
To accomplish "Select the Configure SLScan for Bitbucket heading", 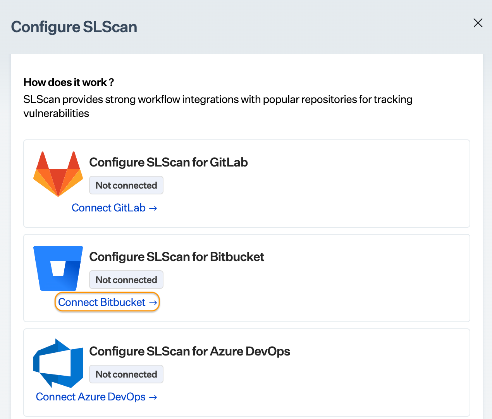I will pos(177,257).
